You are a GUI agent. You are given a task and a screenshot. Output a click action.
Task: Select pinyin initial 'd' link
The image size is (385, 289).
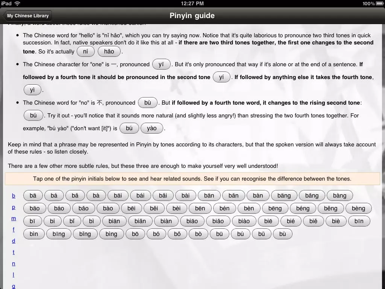tap(14, 241)
